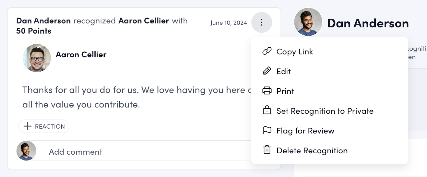Click the padlock privacy icon
The width and height of the screenshot is (427, 177).
[267, 110]
